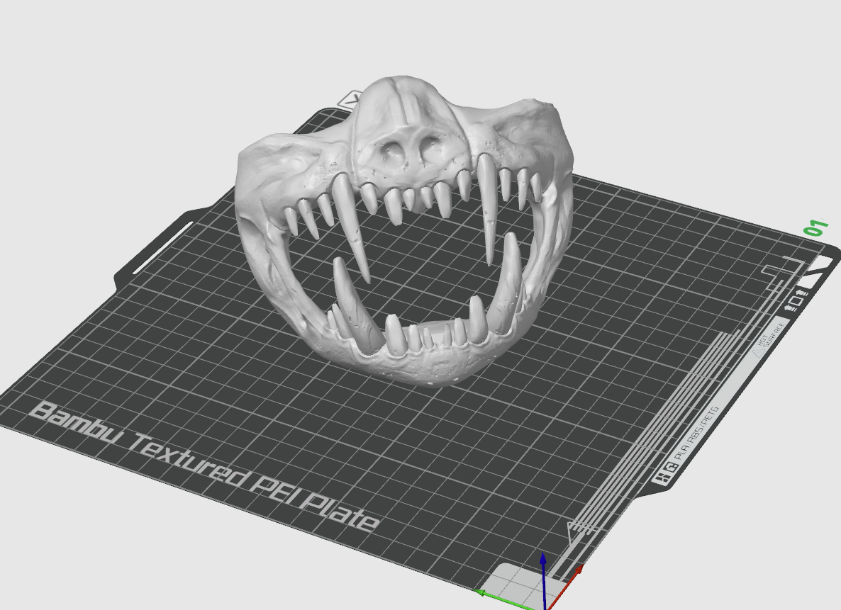Click the green plate number 01
The width and height of the screenshot is (841, 610).
815,228
